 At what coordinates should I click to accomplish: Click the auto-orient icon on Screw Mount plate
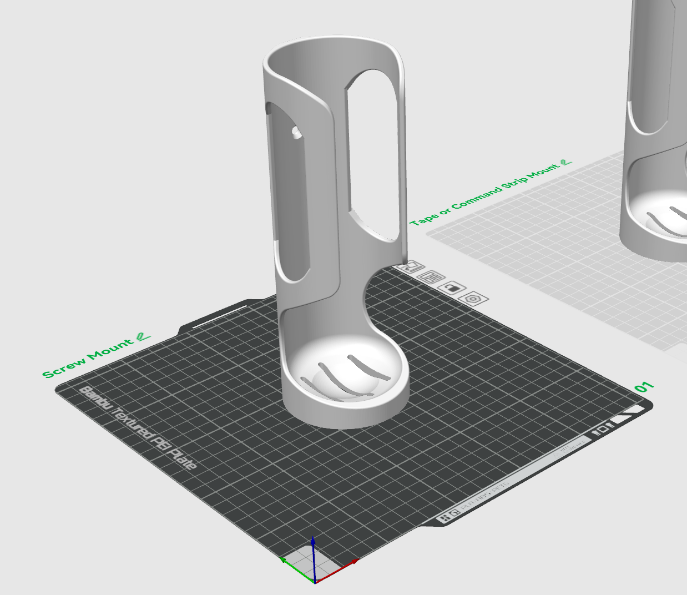412,268
